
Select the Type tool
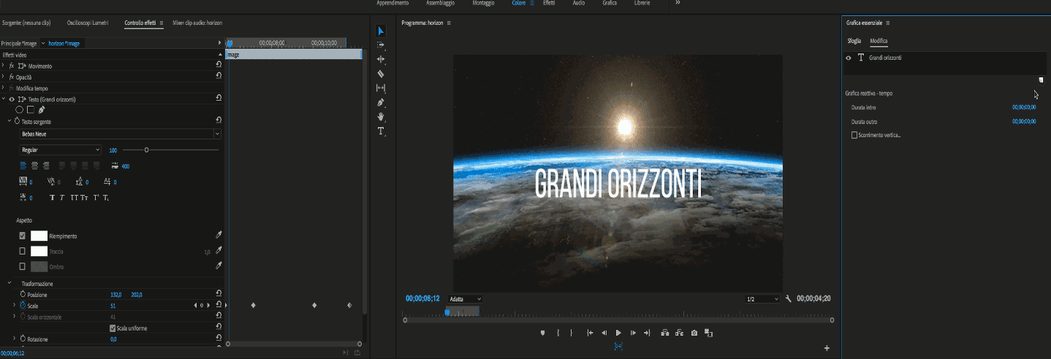click(x=381, y=131)
